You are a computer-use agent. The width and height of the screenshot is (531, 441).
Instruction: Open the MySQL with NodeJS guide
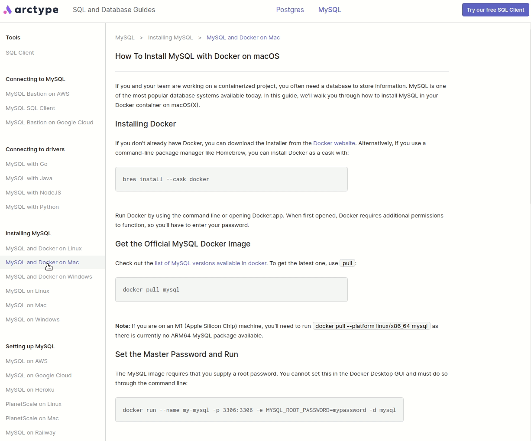click(x=33, y=192)
